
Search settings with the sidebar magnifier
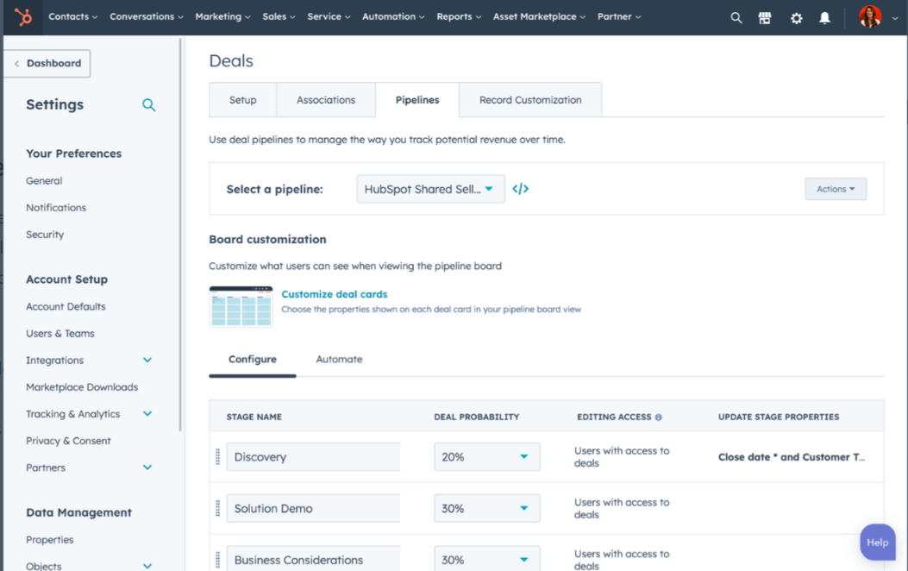click(149, 105)
